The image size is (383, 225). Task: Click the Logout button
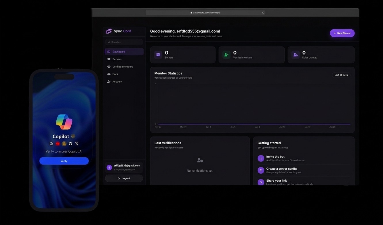pyautogui.click(x=124, y=179)
